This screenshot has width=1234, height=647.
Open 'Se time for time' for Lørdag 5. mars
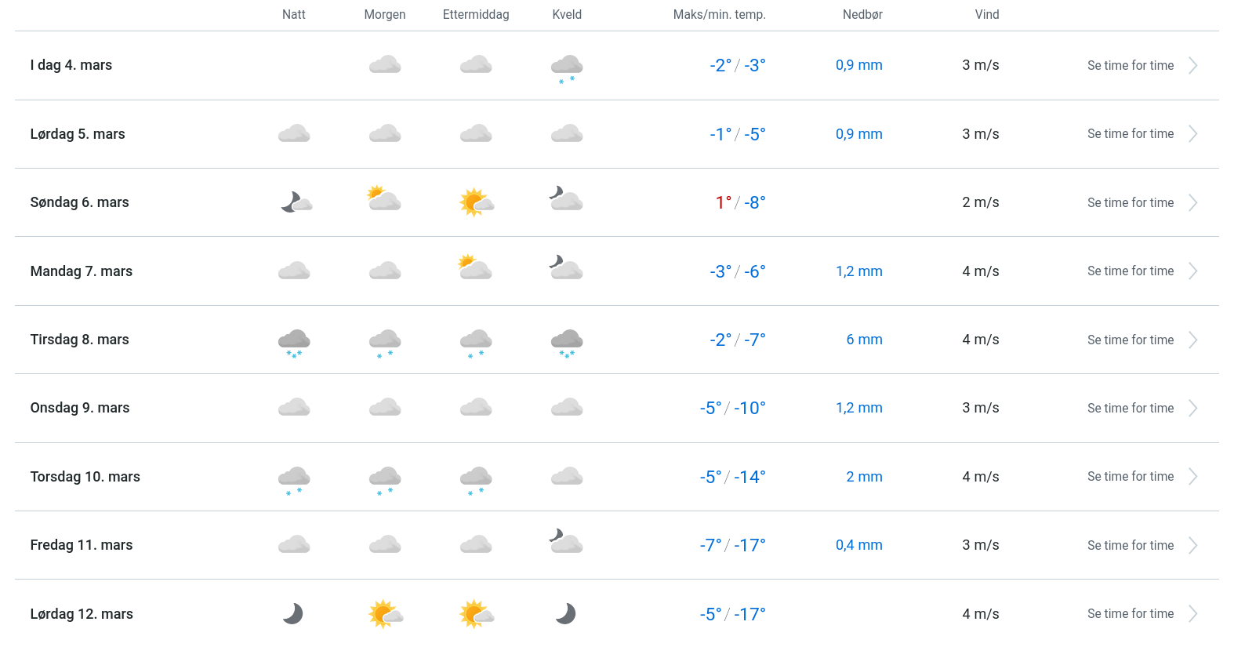(1130, 134)
